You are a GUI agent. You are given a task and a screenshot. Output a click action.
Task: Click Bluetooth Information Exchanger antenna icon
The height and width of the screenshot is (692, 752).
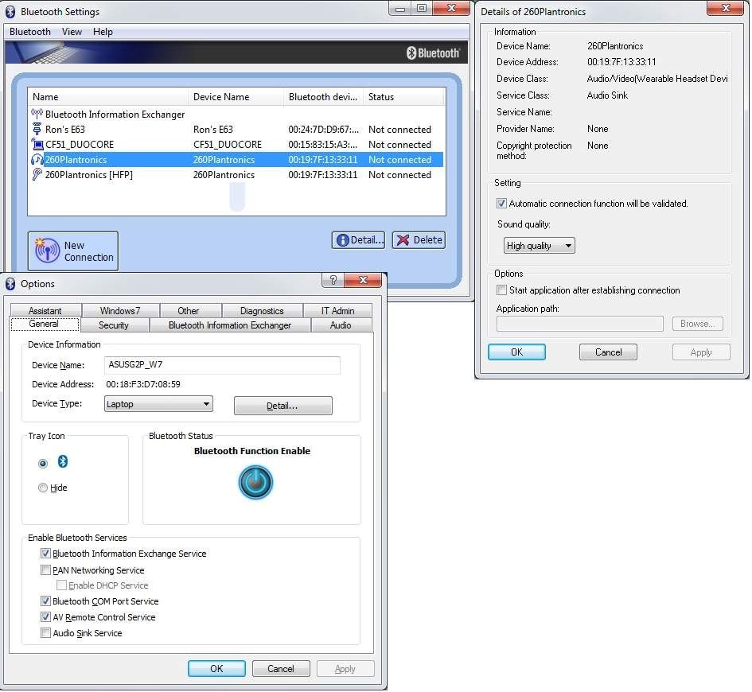click(37, 114)
